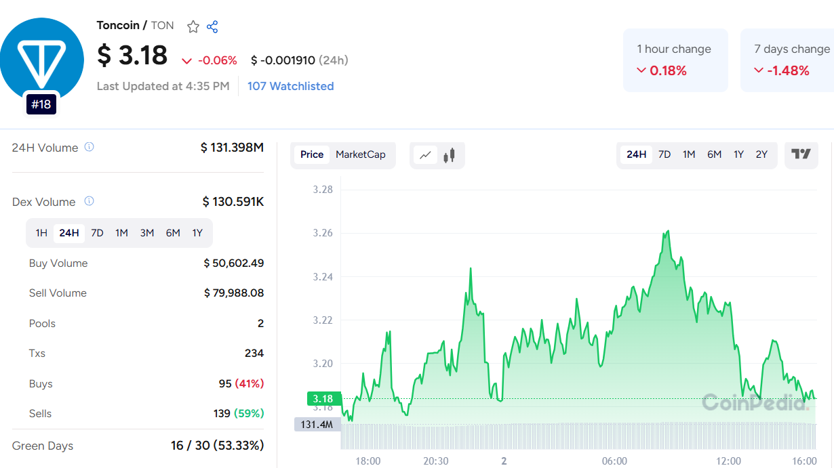Click Sell Volume value $ 79,988.08
834x468 pixels.
pyautogui.click(x=234, y=293)
